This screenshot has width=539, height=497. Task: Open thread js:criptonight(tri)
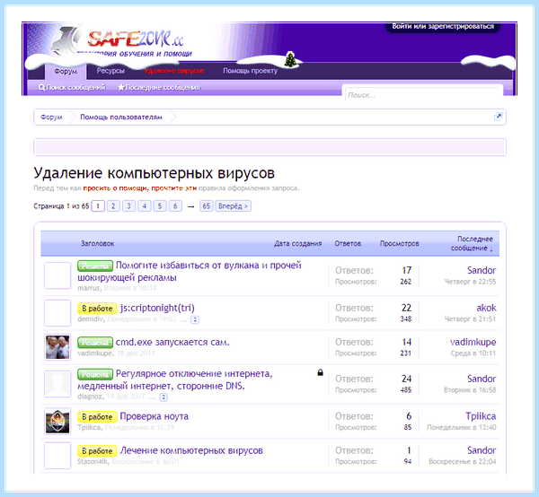click(x=157, y=308)
